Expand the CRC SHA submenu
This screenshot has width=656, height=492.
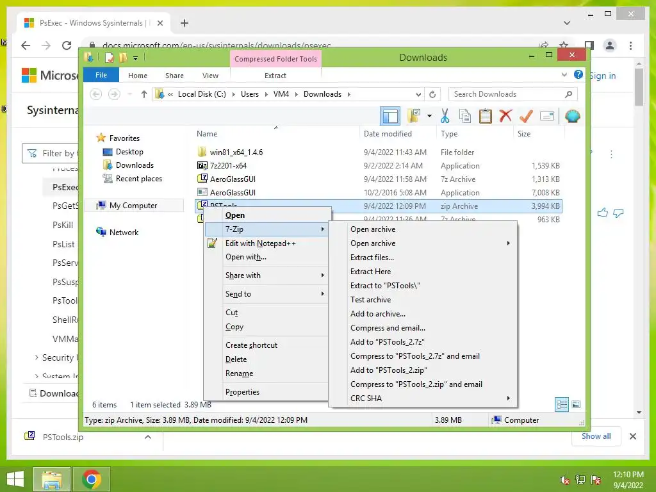(x=423, y=398)
